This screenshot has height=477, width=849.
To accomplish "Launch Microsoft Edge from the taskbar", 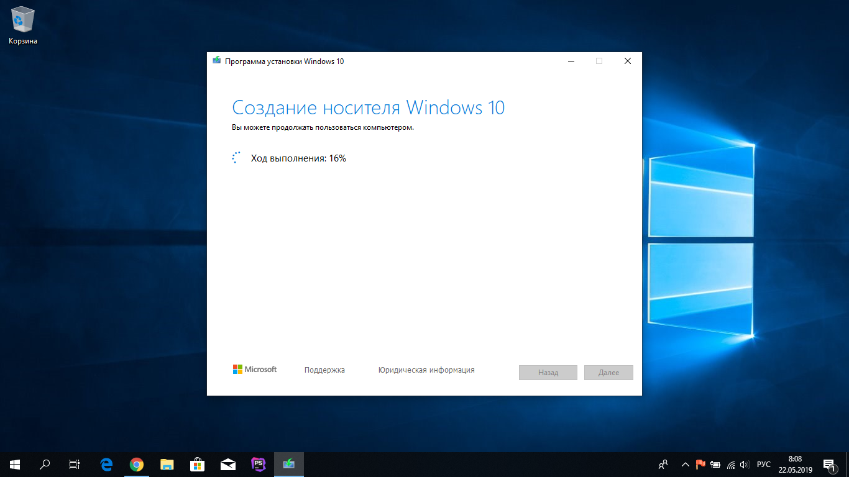I will tap(106, 465).
